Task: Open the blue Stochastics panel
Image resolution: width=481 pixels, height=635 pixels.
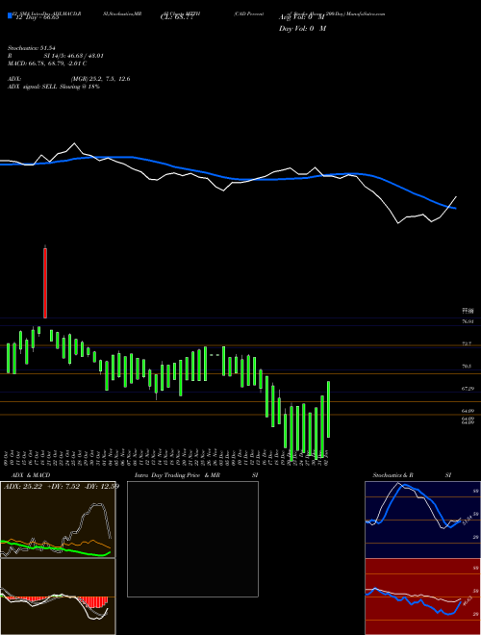Action: coord(422,520)
